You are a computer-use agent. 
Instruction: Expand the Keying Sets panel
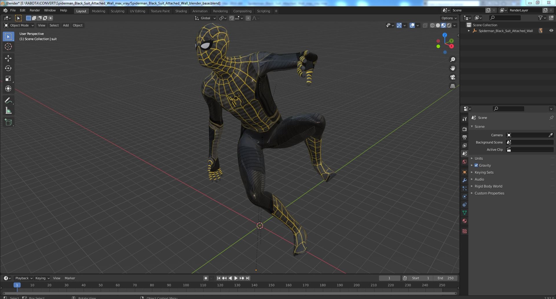pyautogui.click(x=484, y=172)
